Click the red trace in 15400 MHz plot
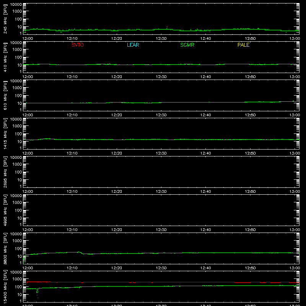This screenshot has width=306, height=306. [x=163, y=282]
